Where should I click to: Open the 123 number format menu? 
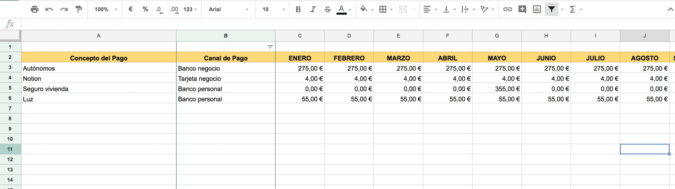pos(190,9)
